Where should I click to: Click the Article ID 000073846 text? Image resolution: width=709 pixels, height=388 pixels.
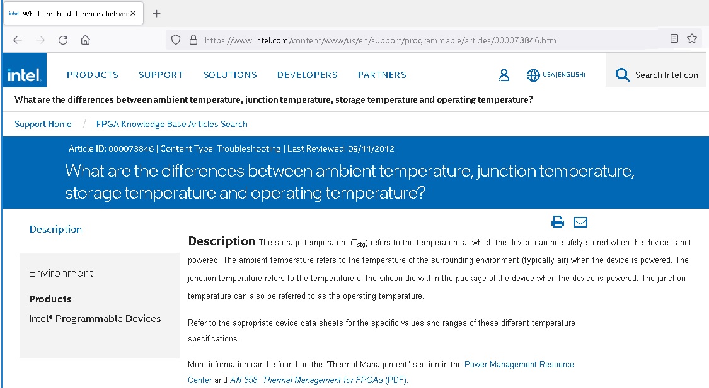pos(111,148)
